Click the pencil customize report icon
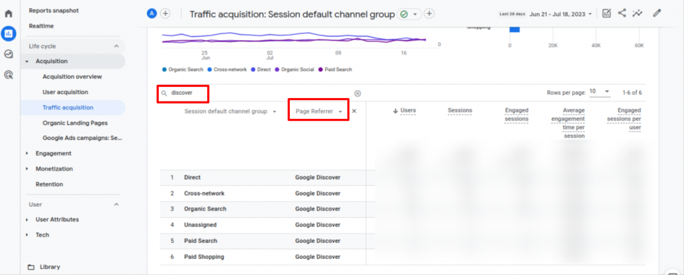The width and height of the screenshot is (684, 275). tap(657, 13)
